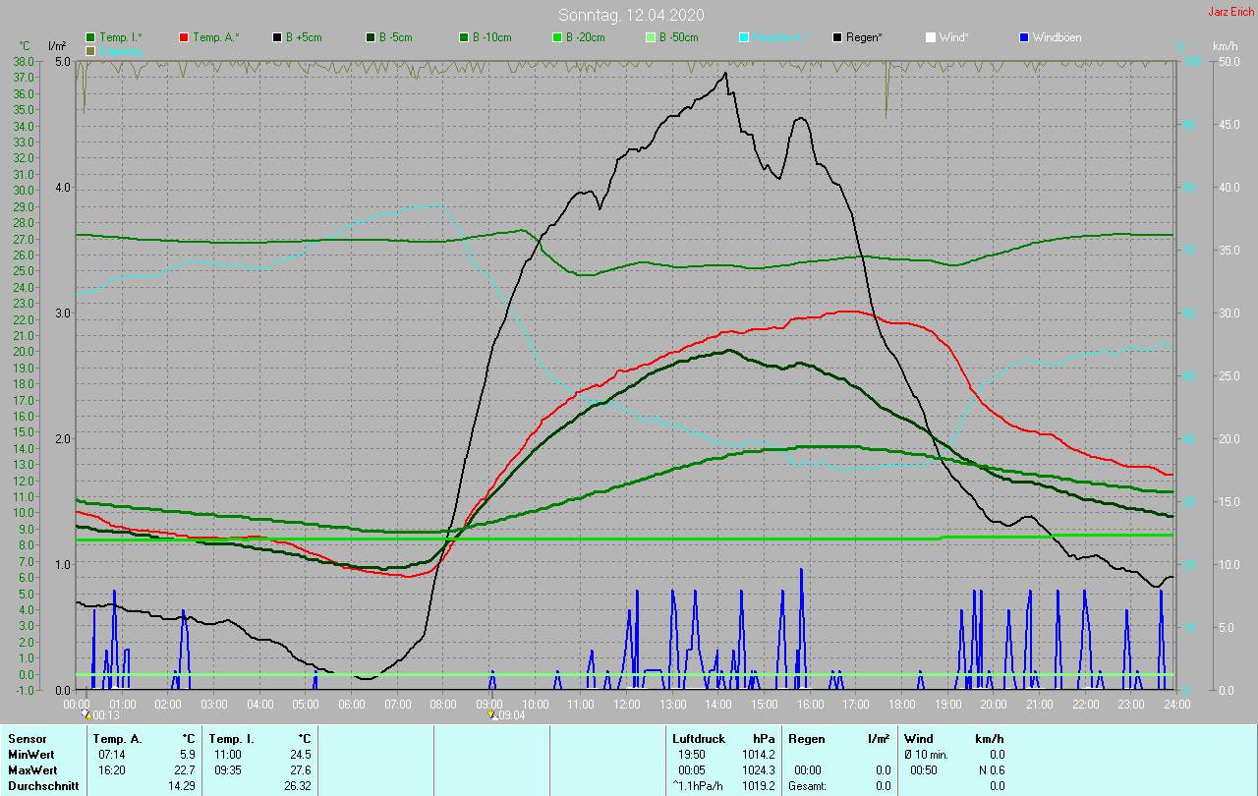The image size is (1258, 796).
Task: Click the red Jarz Erich label
Action: [1231, 12]
